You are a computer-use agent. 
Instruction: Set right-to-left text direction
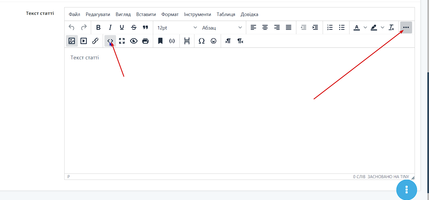click(x=240, y=41)
